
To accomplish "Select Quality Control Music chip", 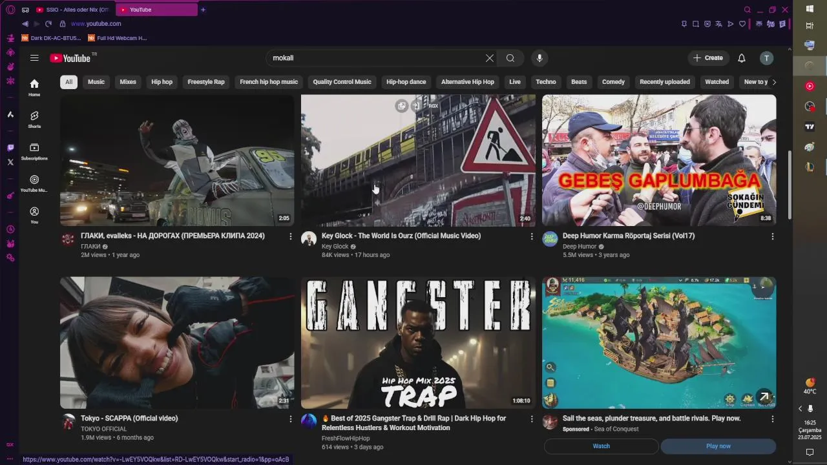I will coord(342,82).
